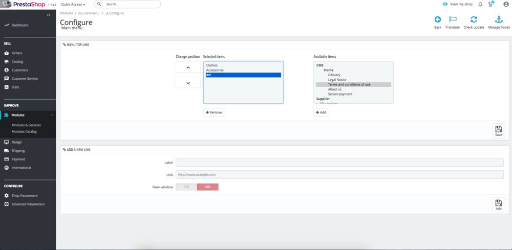
Task: Click the International globe icon
Action: point(7,168)
